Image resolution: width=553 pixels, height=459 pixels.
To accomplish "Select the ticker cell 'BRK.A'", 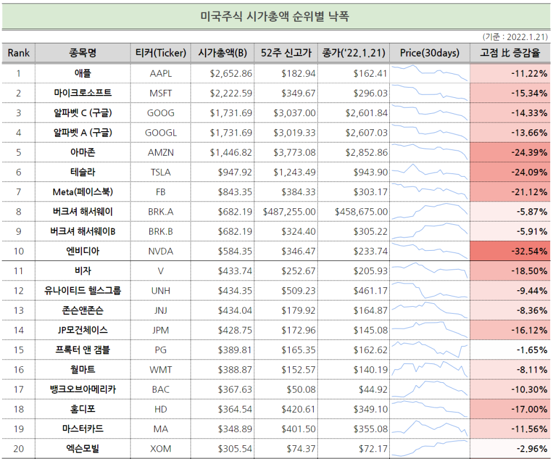I will 161,212.
